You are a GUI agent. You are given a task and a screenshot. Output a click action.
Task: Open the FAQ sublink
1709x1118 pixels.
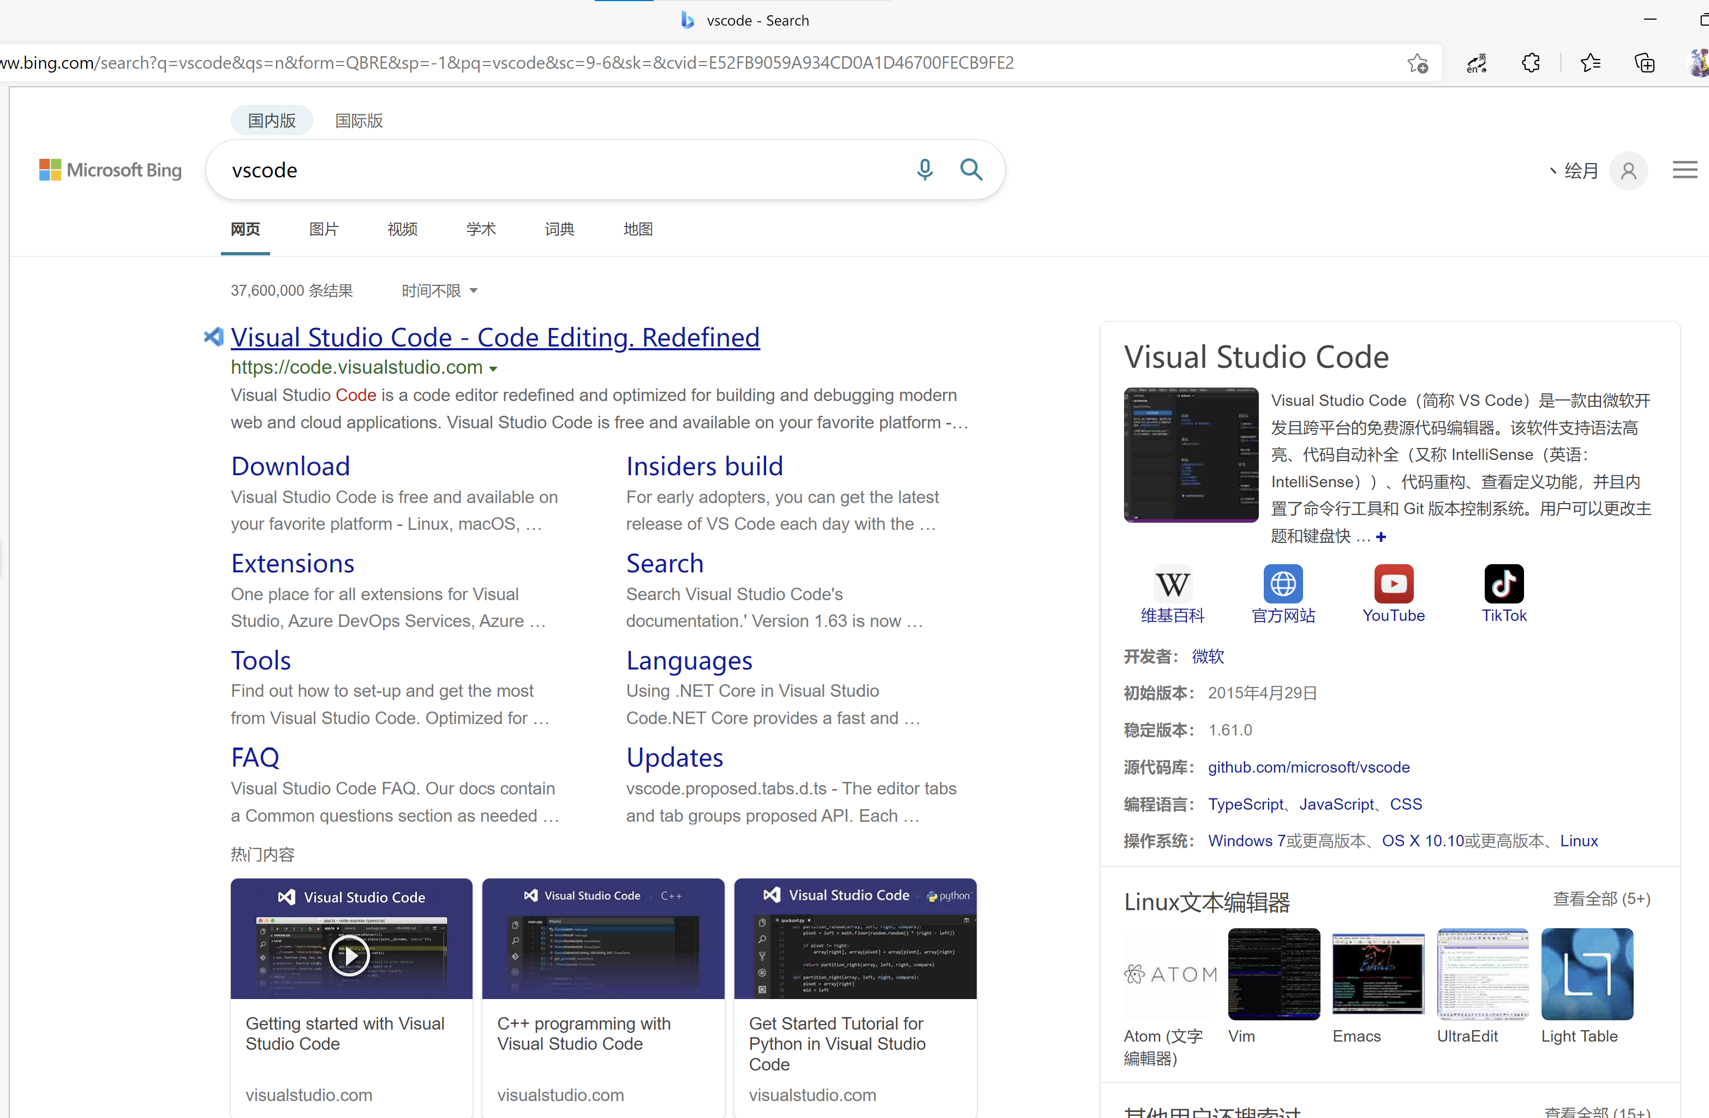255,757
